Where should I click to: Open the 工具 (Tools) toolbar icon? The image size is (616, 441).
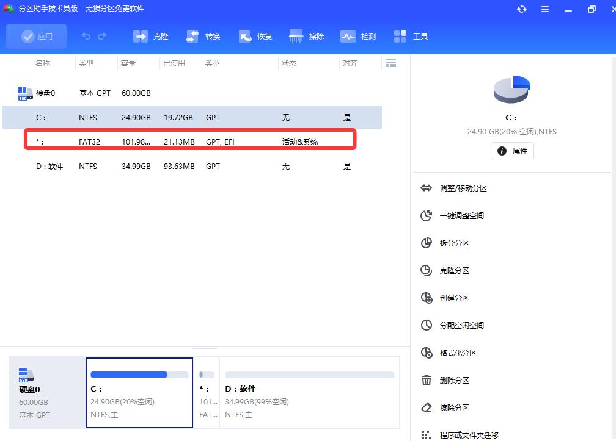410,36
